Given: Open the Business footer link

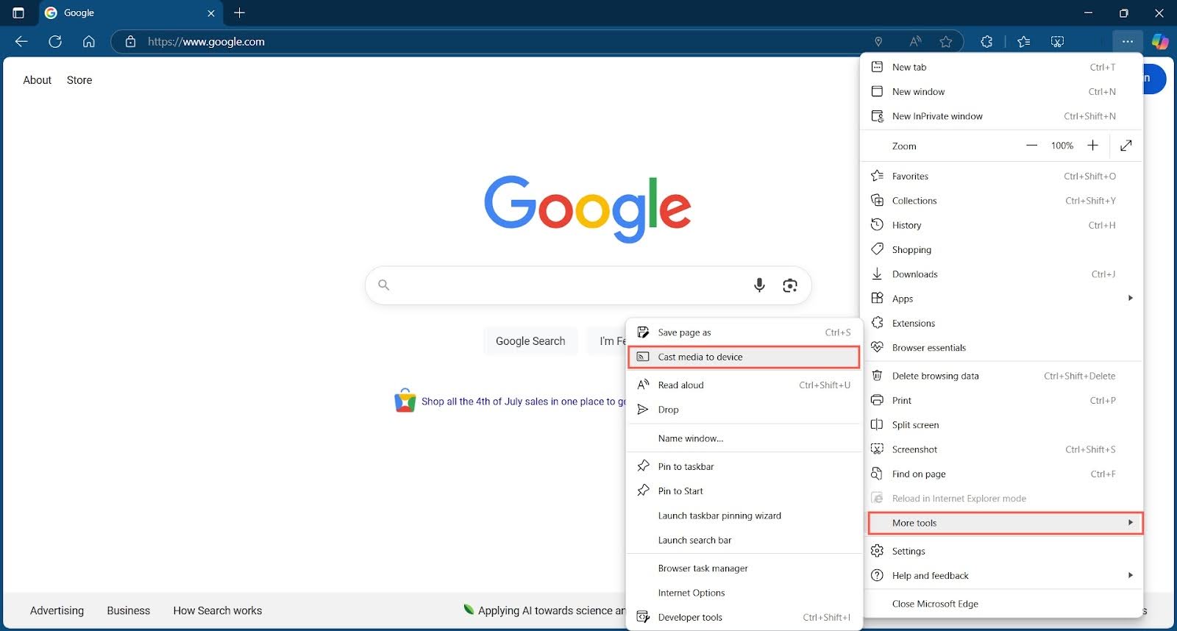Looking at the screenshot, I should pyautogui.click(x=129, y=610).
